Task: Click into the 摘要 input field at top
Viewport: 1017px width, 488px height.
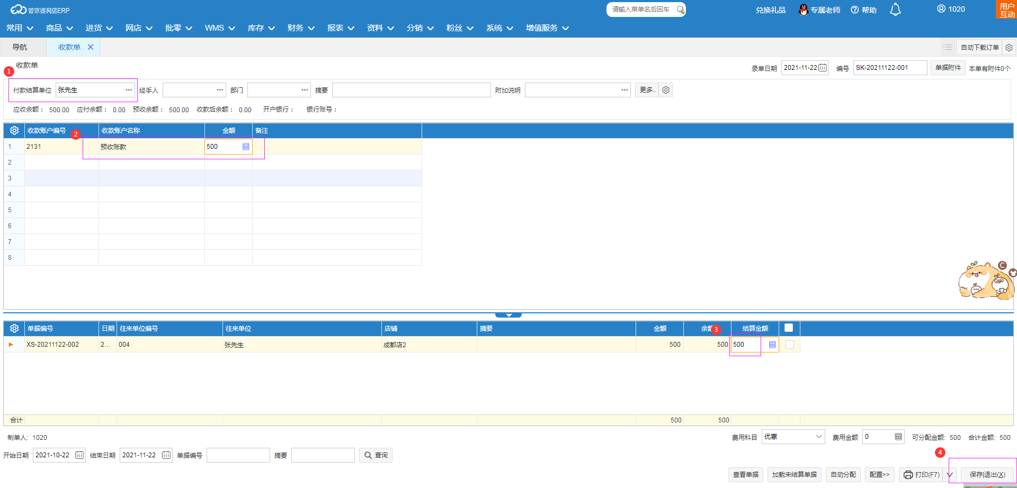Action: coord(411,90)
